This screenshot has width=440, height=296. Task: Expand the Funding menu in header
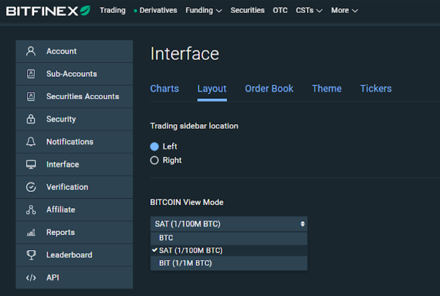[204, 10]
